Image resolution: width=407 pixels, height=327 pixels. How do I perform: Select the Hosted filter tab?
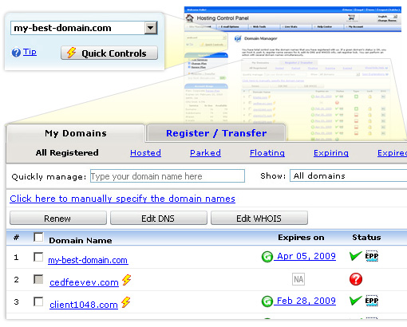(145, 153)
